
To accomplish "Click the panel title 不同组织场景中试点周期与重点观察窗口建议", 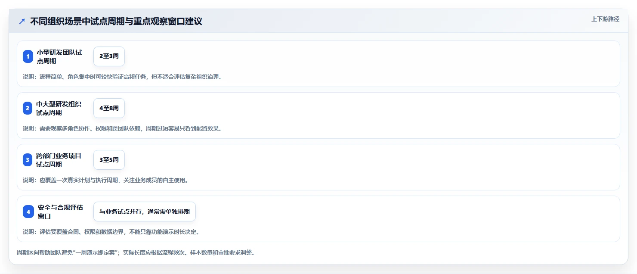I will tap(116, 21).
